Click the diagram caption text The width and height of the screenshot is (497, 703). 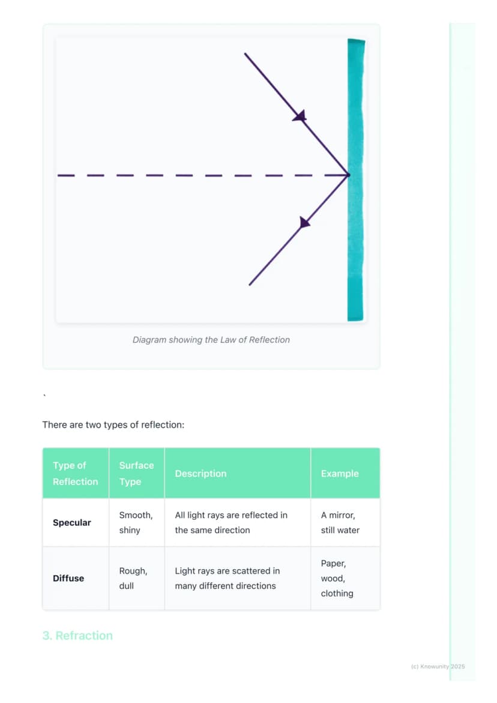pyautogui.click(x=211, y=340)
